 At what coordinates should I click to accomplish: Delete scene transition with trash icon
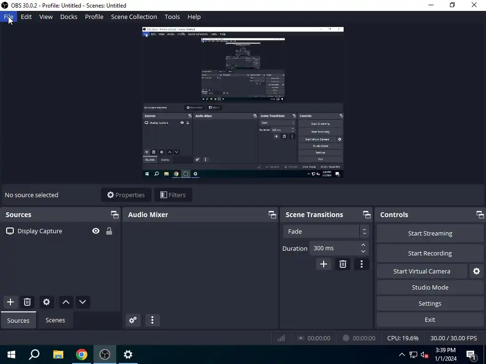click(x=343, y=264)
